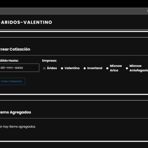148x148 pixels.
Task: Select the Mixnow Antofagasta radio option
Action: point(127,68)
